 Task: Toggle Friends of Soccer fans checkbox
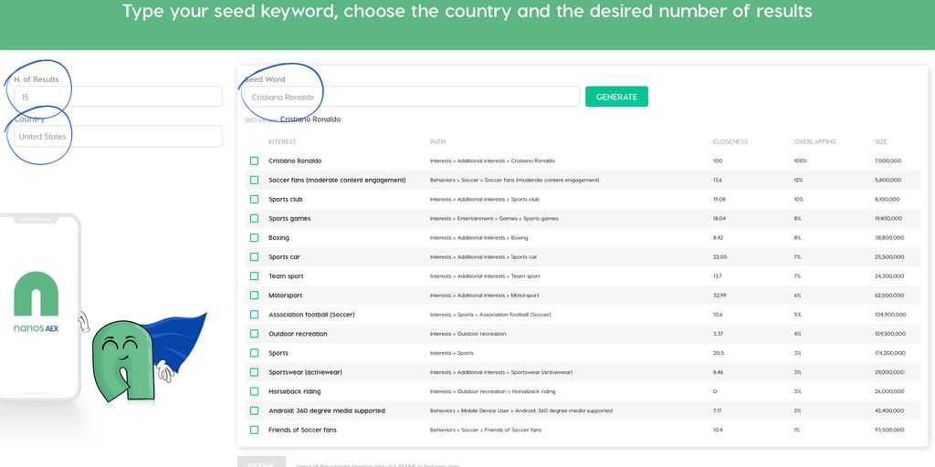coord(254,430)
